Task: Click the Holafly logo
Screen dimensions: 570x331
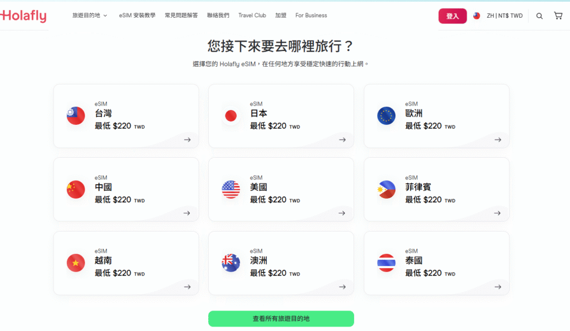Action: click(23, 16)
